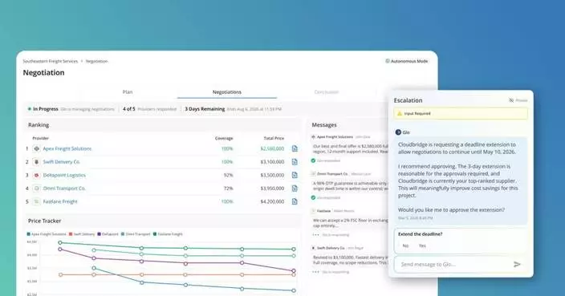Click the In Progress green status dot
Viewport: 565px width, 296px height.
[x=30, y=109]
